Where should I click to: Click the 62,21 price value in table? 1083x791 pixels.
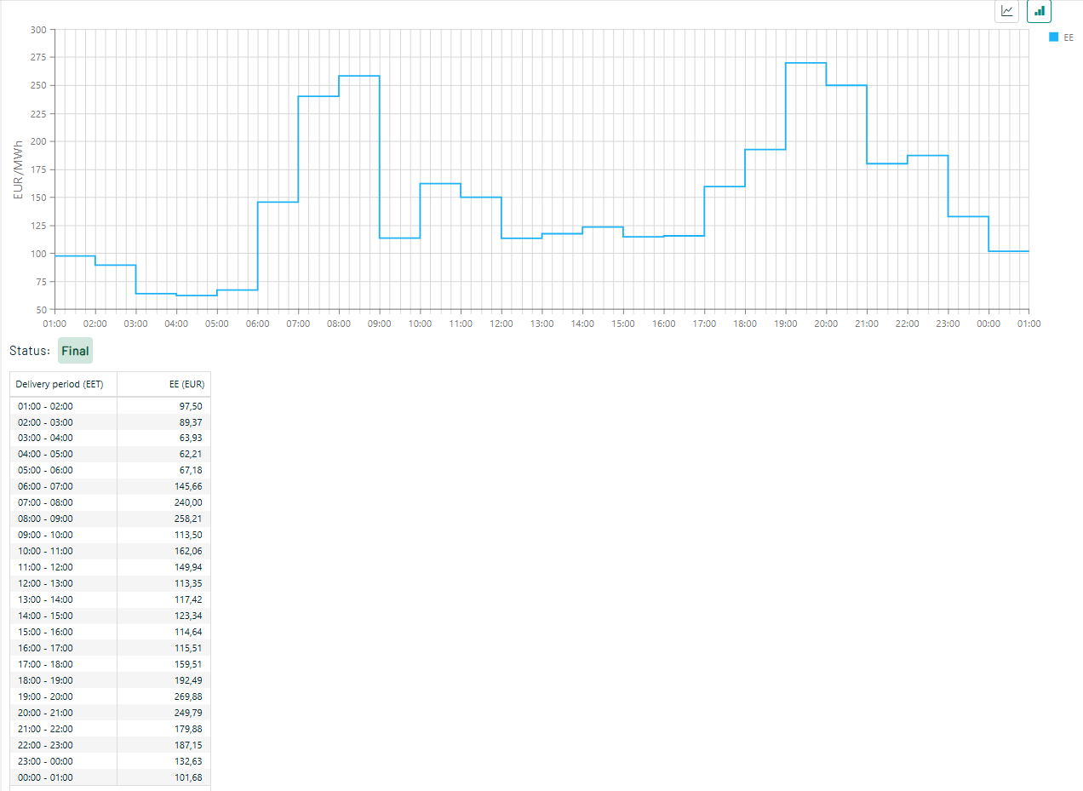point(190,454)
